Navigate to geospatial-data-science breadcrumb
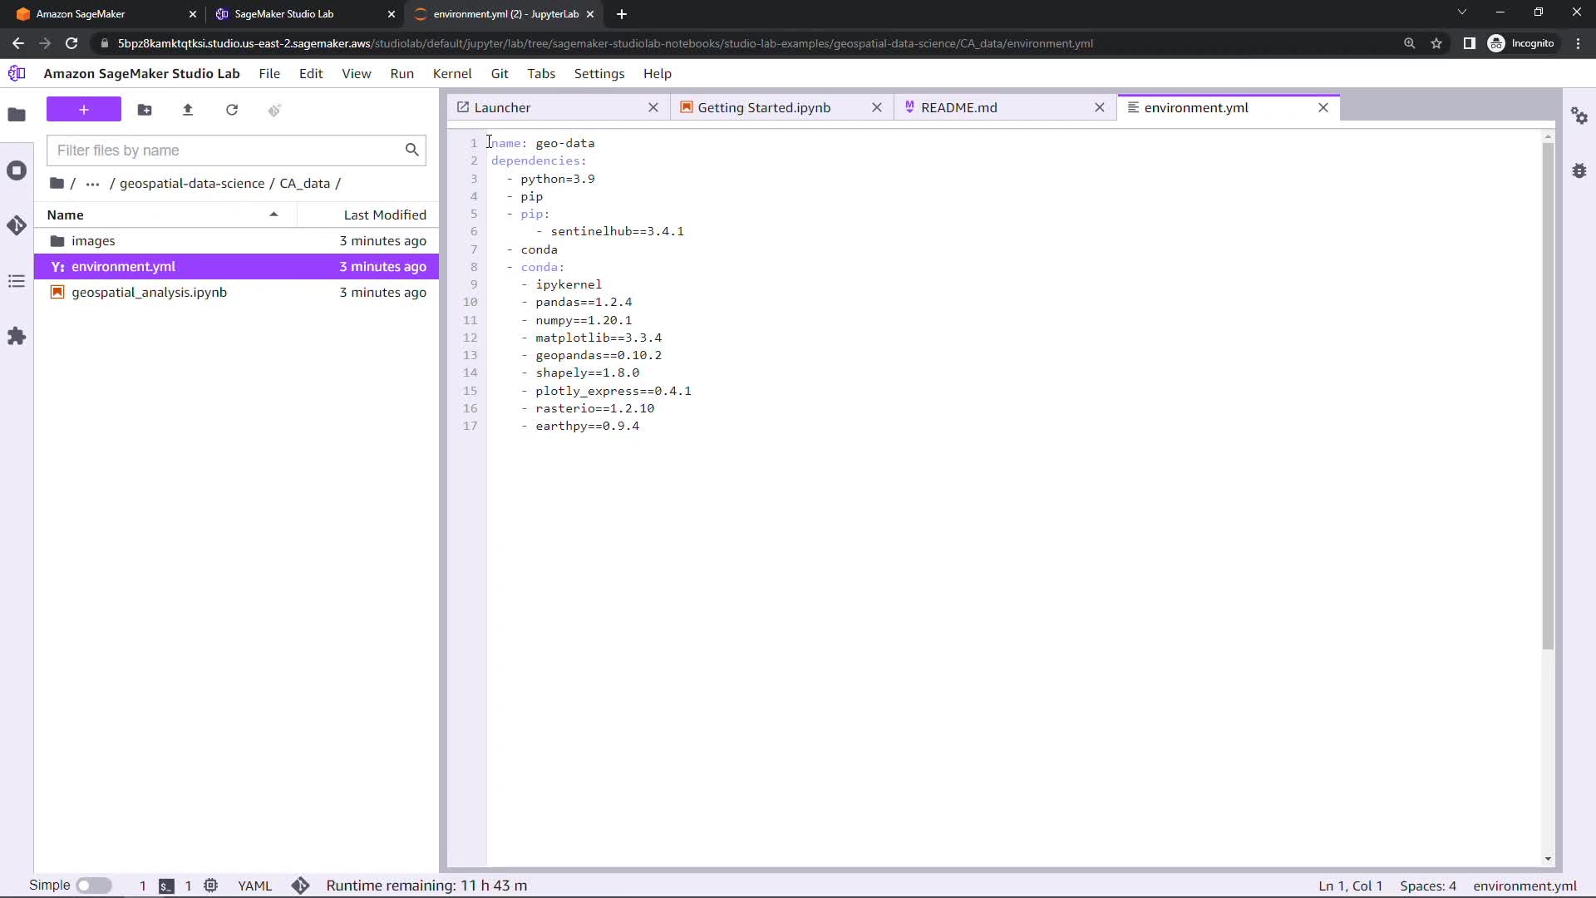 coord(191,184)
